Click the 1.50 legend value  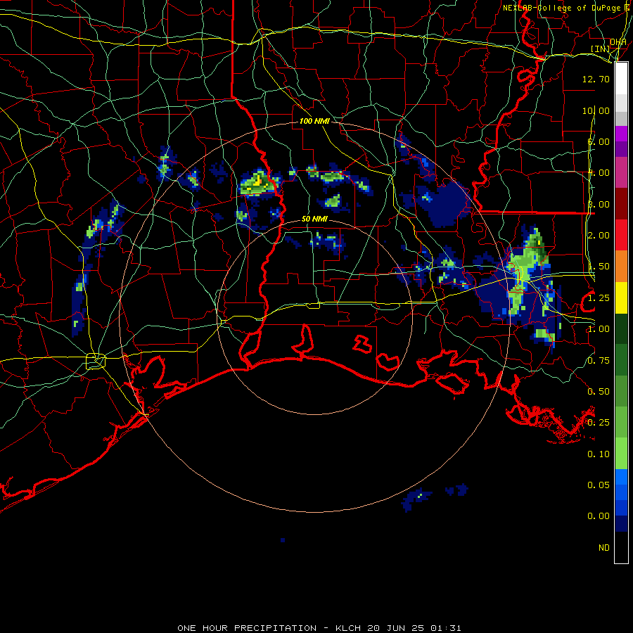click(599, 267)
